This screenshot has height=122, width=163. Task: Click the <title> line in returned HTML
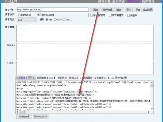(55, 95)
